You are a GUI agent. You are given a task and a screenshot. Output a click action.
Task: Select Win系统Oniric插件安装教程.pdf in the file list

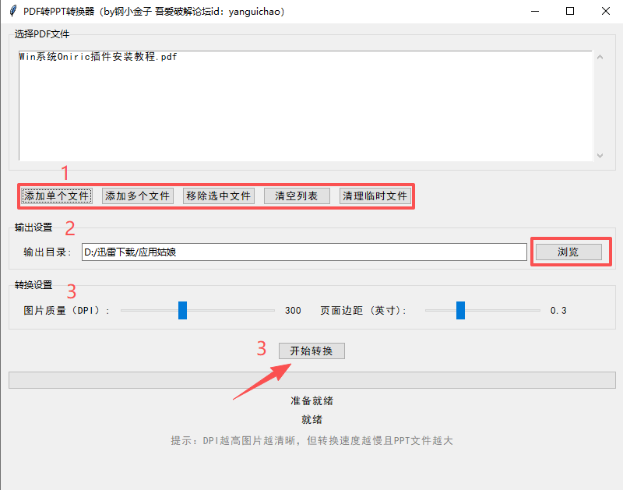tap(97, 57)
